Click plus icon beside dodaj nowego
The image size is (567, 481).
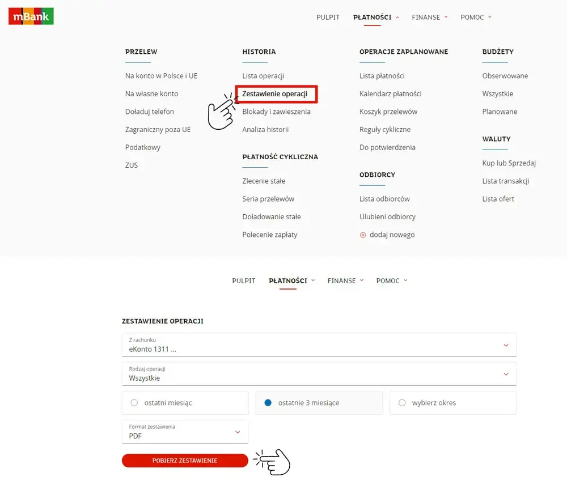pyautogui.click(x=363, y=235)
